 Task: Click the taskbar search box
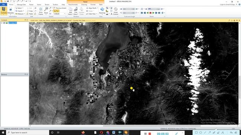coord(27,132)
